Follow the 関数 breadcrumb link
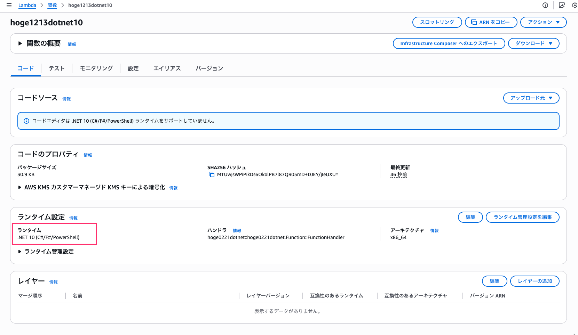The width and height of the screenshot is (578, 335). coord(52,5)
